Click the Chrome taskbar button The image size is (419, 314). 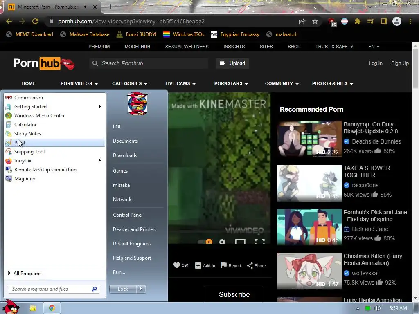coord(52,308)
